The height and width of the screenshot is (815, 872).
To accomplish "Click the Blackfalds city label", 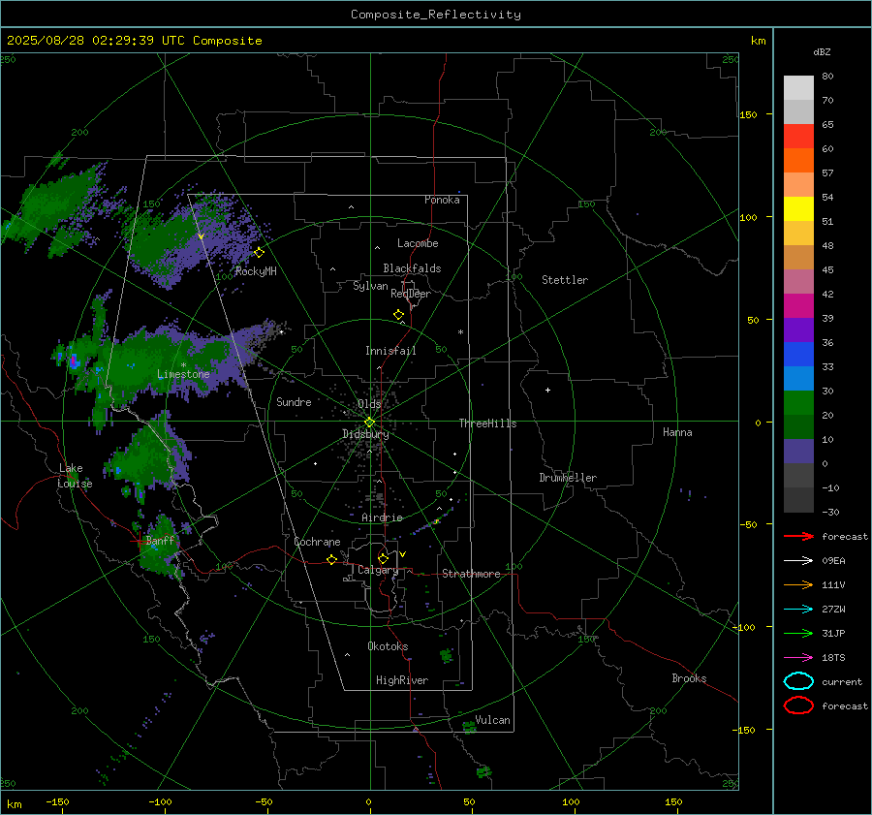I will coord(412,268).
